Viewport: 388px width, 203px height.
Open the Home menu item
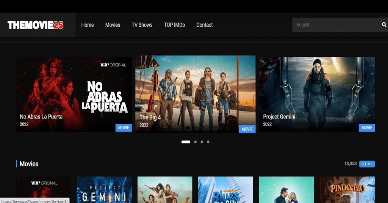point(88,25)
